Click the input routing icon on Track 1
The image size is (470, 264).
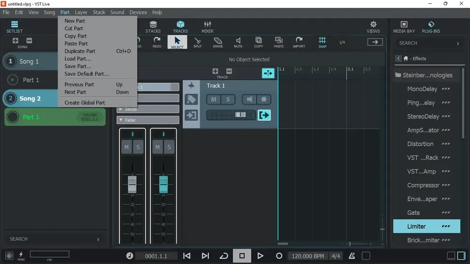pos(191,115)
